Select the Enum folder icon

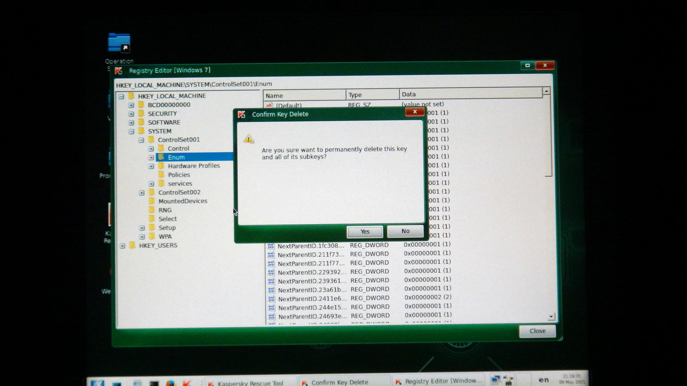[x=161, y=157]
